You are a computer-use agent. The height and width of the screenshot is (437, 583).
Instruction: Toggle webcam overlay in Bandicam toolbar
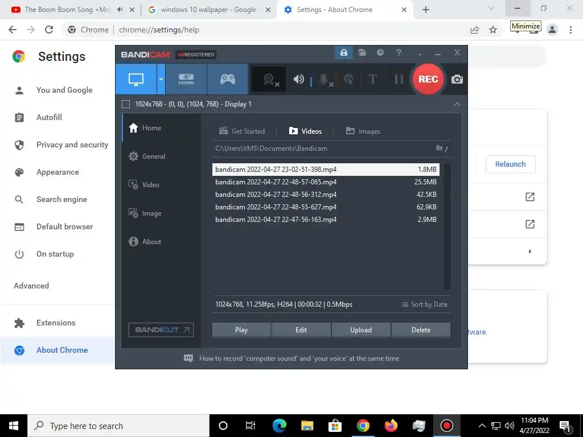click(x=269, y=79)
